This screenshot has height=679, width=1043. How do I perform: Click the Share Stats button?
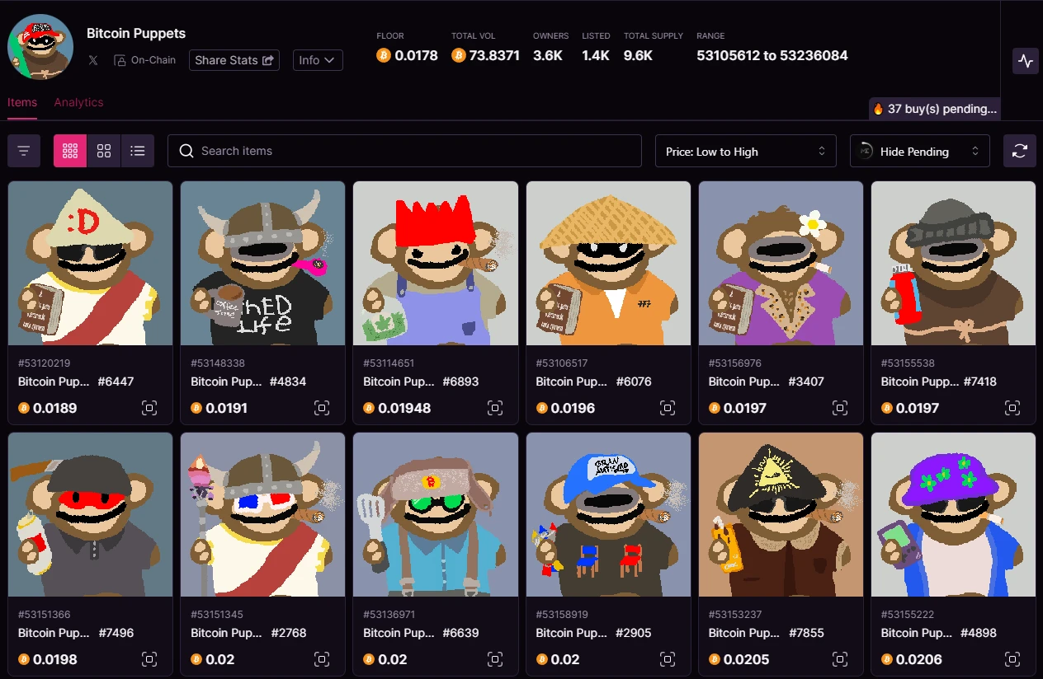coord(234,60)
